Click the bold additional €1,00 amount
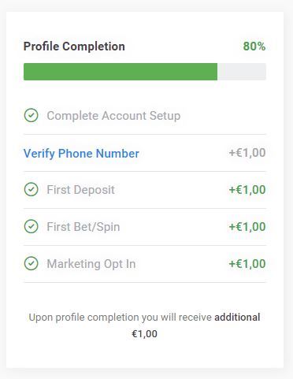 (144, 334)
